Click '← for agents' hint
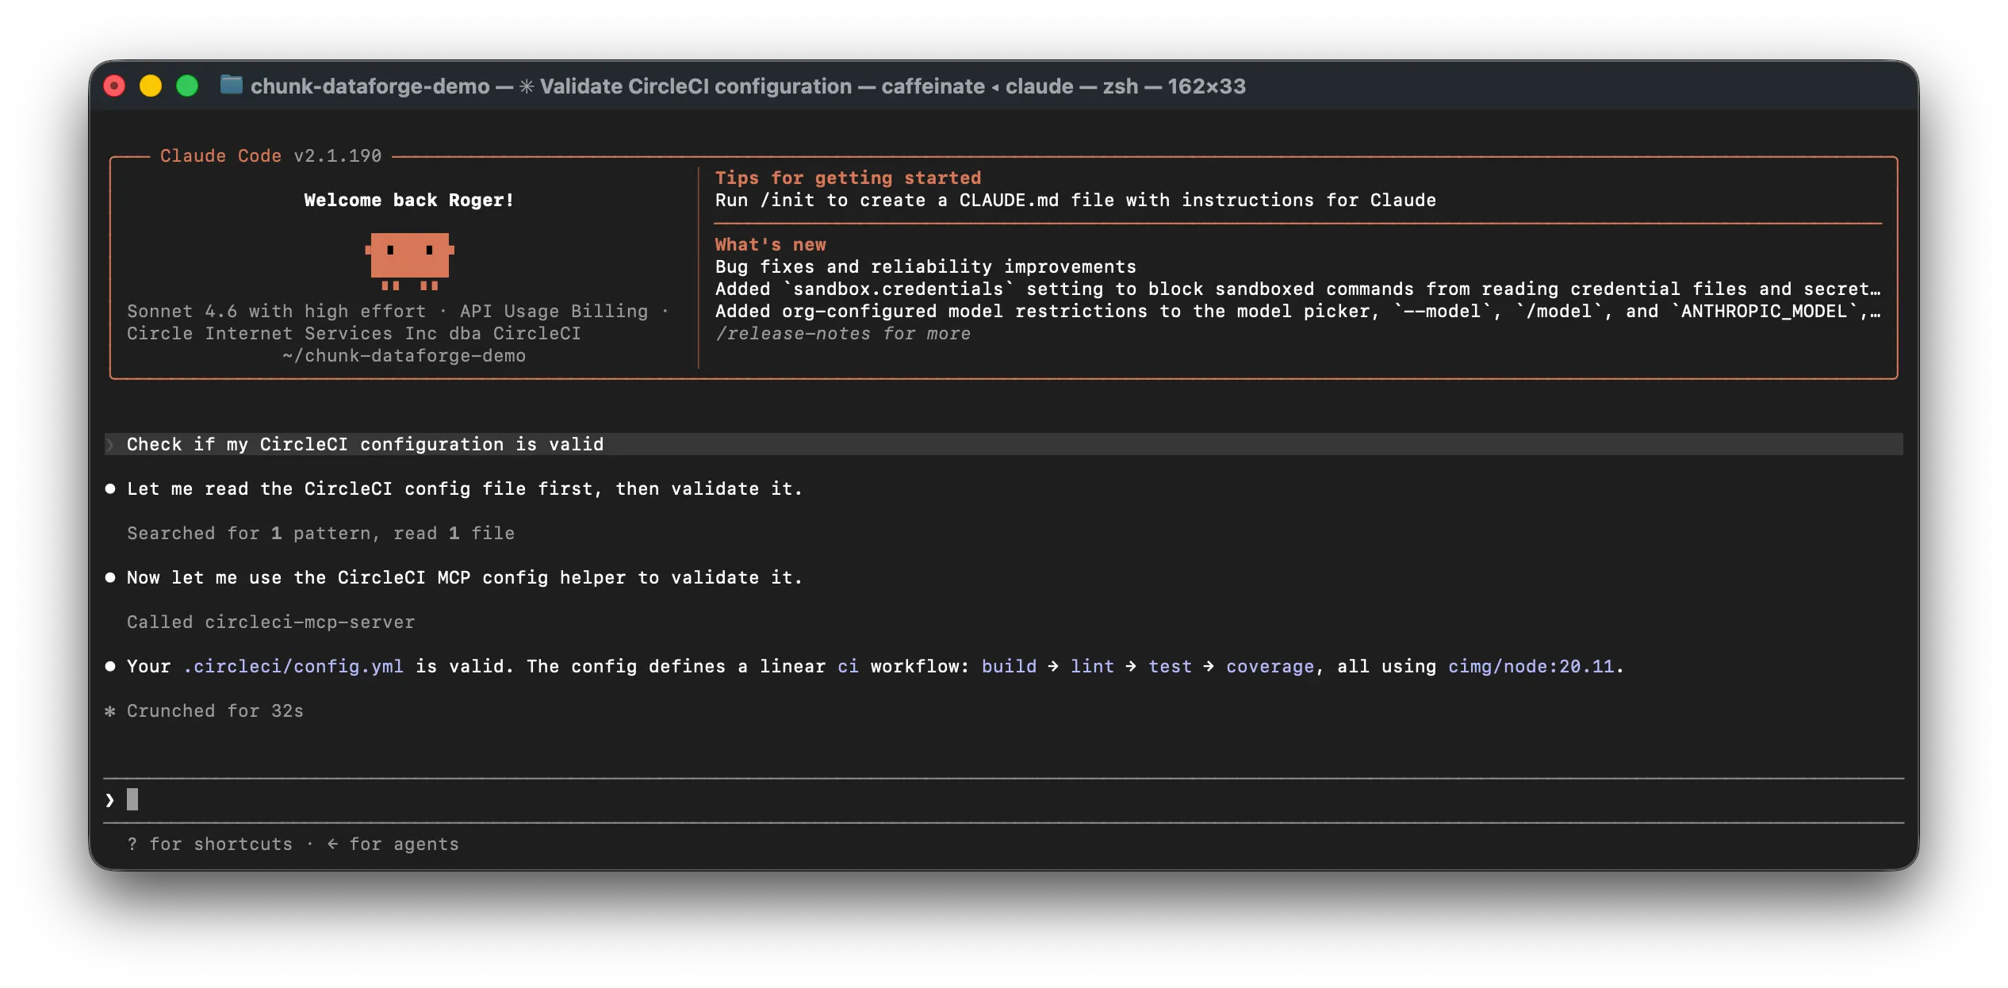 pyautogui.click(x=393, y=844)
